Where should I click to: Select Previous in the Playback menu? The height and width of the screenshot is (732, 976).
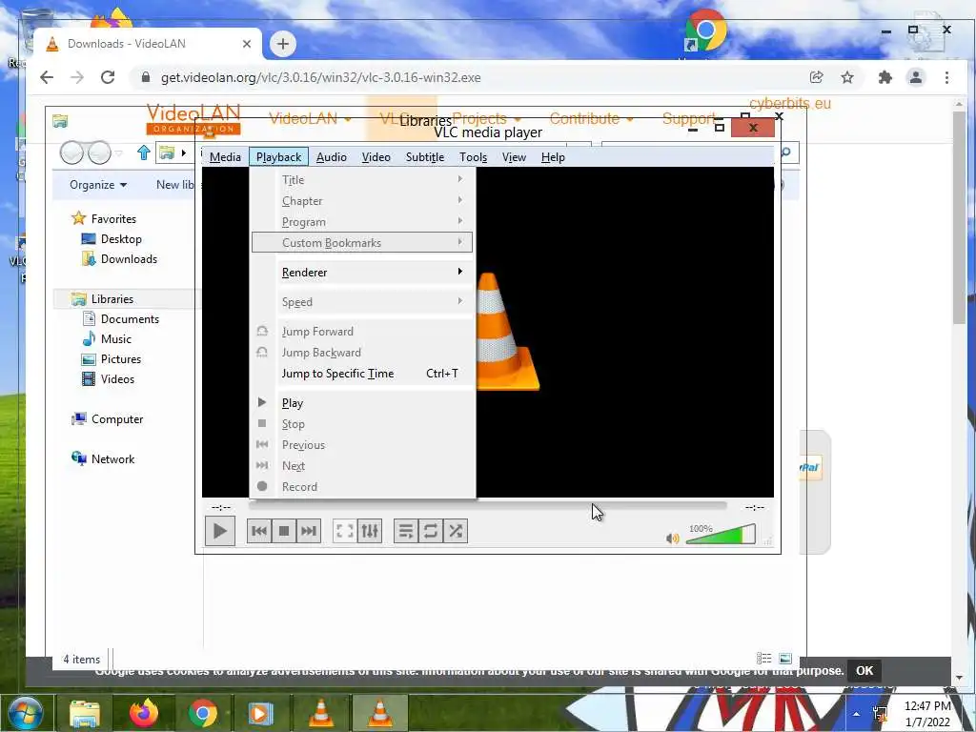tap(362, 445)
